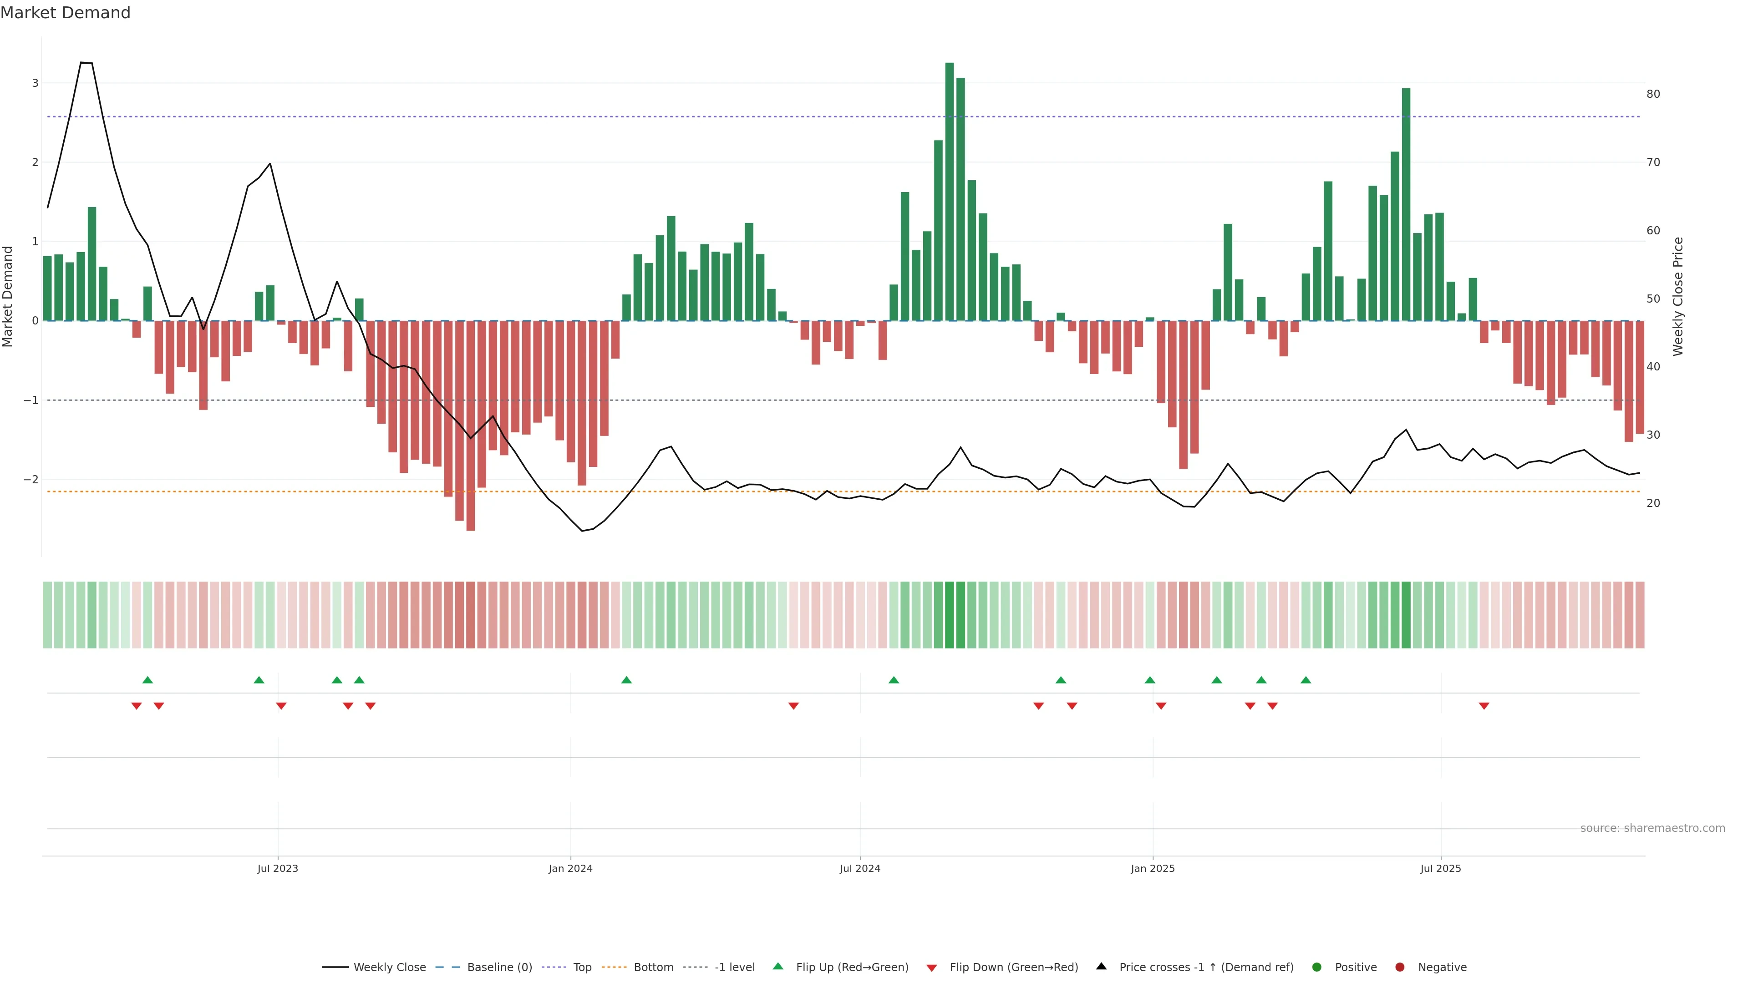This screenshot has height=983, width=1748.
Task: Click the Market Demand chart title
Action: click(x=65, y=13)
